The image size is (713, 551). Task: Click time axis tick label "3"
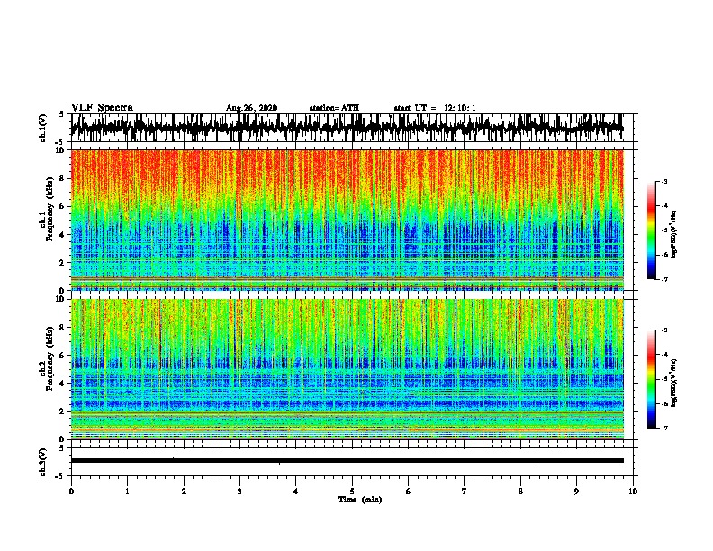(239, 492)
